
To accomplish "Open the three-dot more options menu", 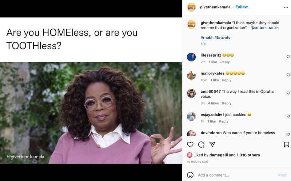I will click(286, 7).
